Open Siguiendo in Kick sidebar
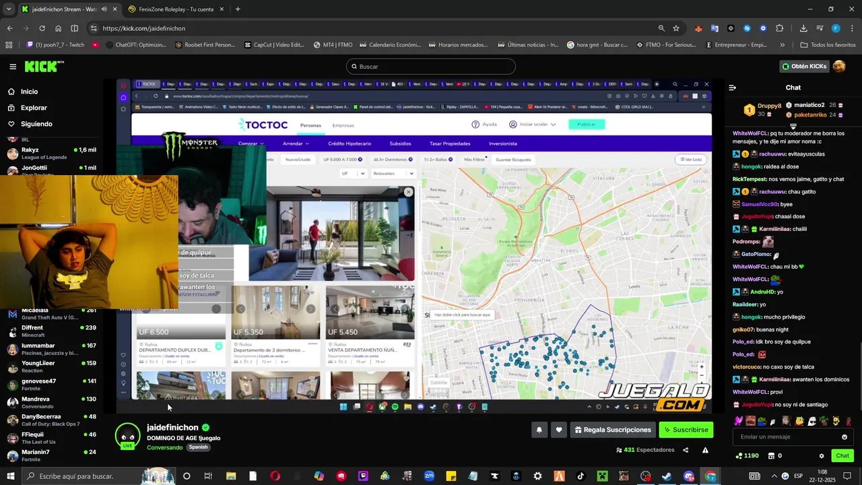 pyautogui.click(x=36, y=124)
